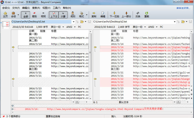Click the 交换 swap sides icon
The image size is (194, 118).
pos(138,15)
